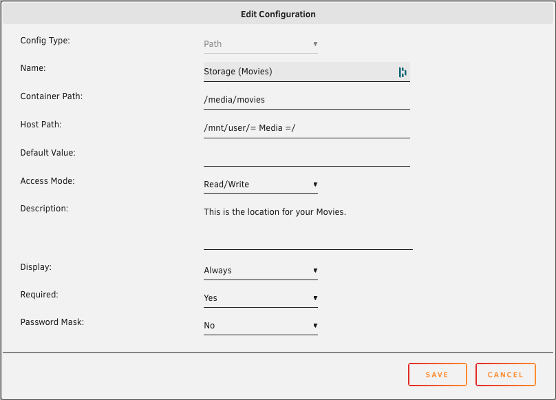
Task: Click the Container Path input field
Action: tap(307, 100)
